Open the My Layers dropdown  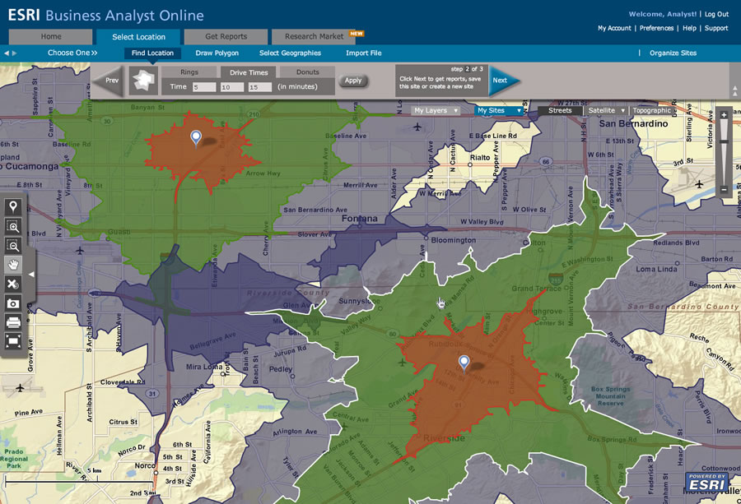click(435, 110)
